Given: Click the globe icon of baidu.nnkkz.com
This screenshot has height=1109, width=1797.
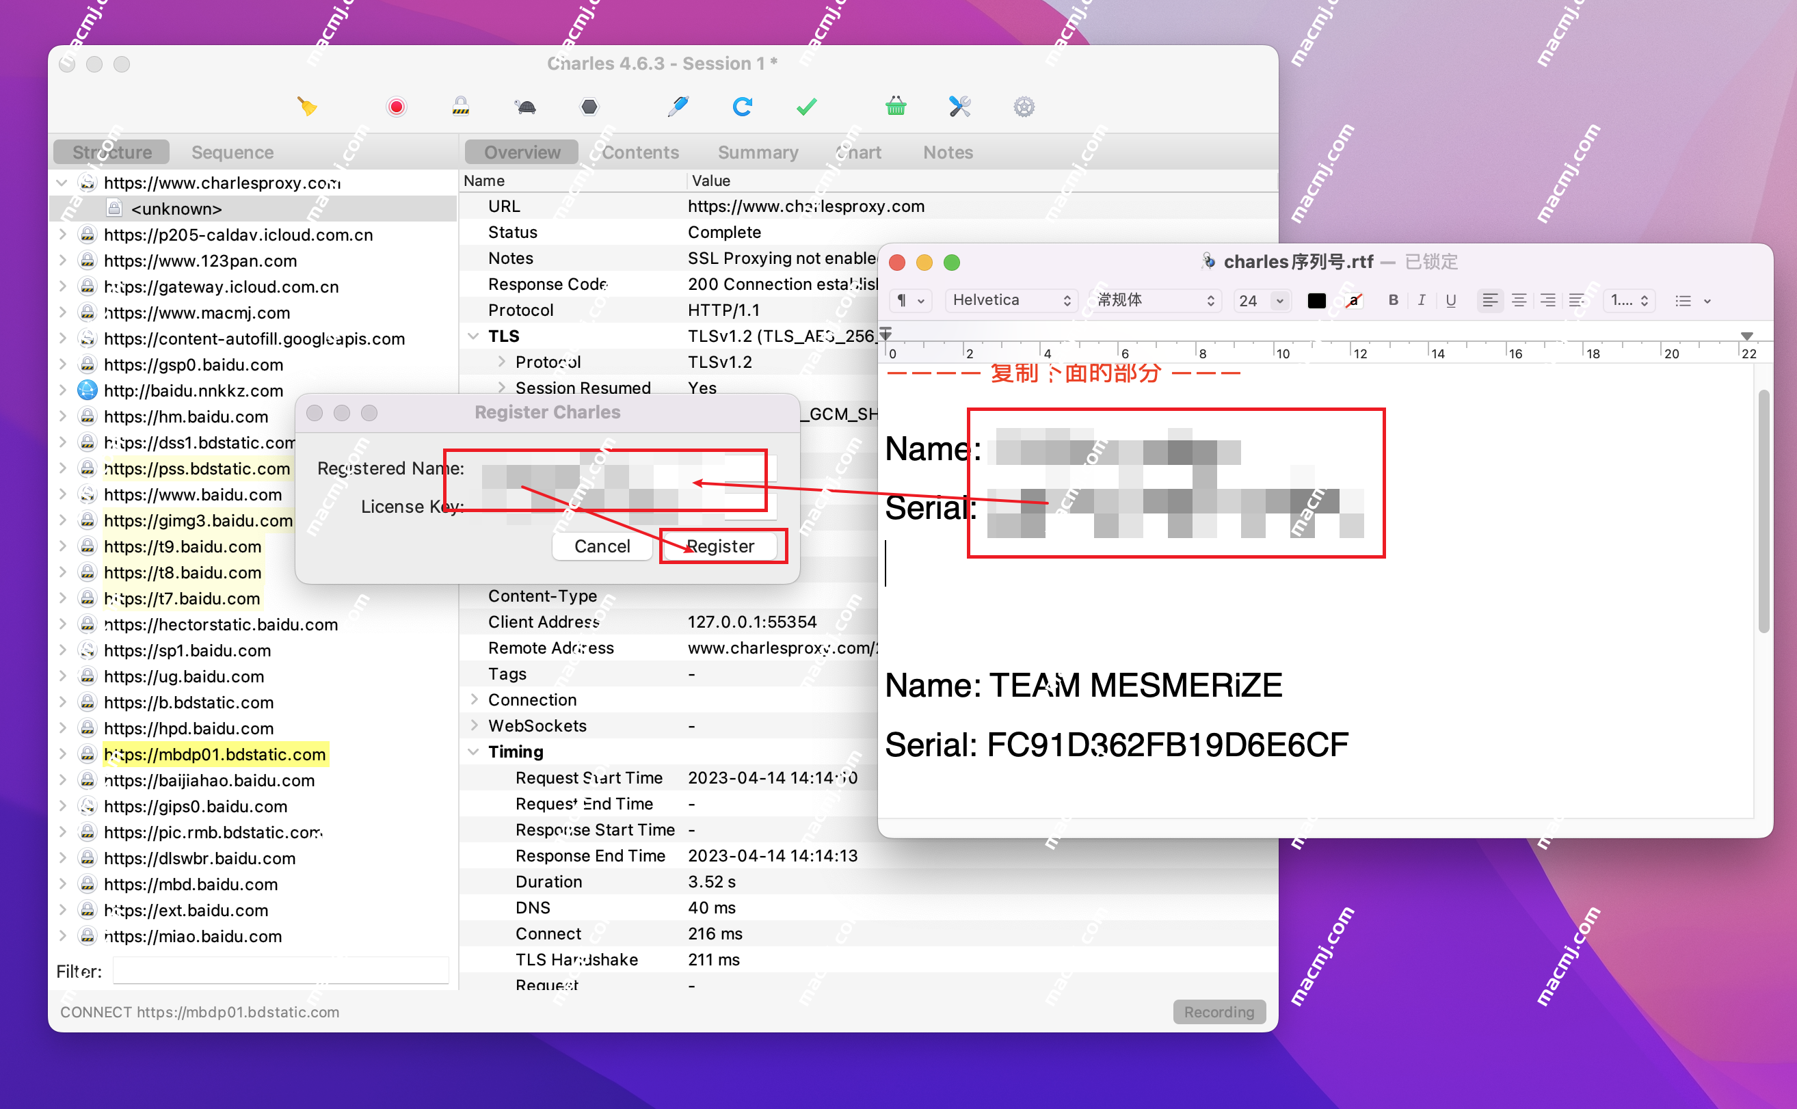Looking at the screenshot, I should (x=88, y=390).
